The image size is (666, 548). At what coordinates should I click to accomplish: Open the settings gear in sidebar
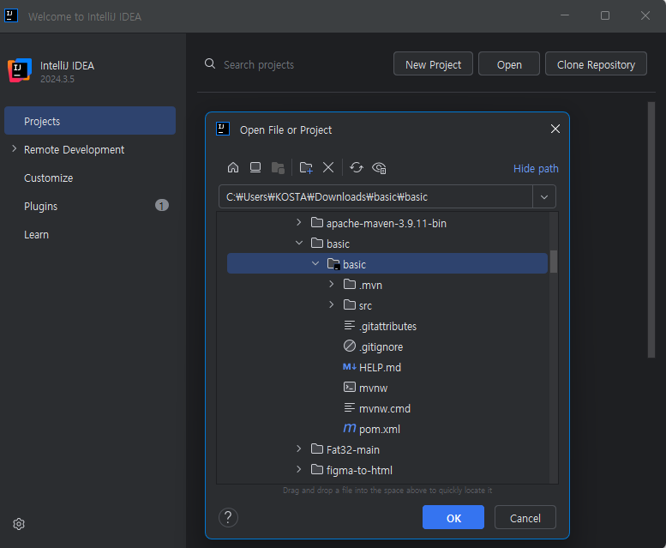click(x=19, y=524)
